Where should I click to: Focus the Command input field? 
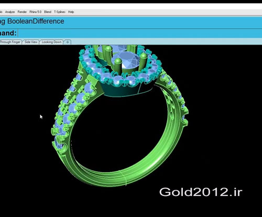[140, 33]
